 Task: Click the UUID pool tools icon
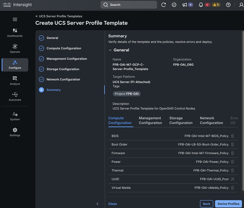click(x=233, y=179)
